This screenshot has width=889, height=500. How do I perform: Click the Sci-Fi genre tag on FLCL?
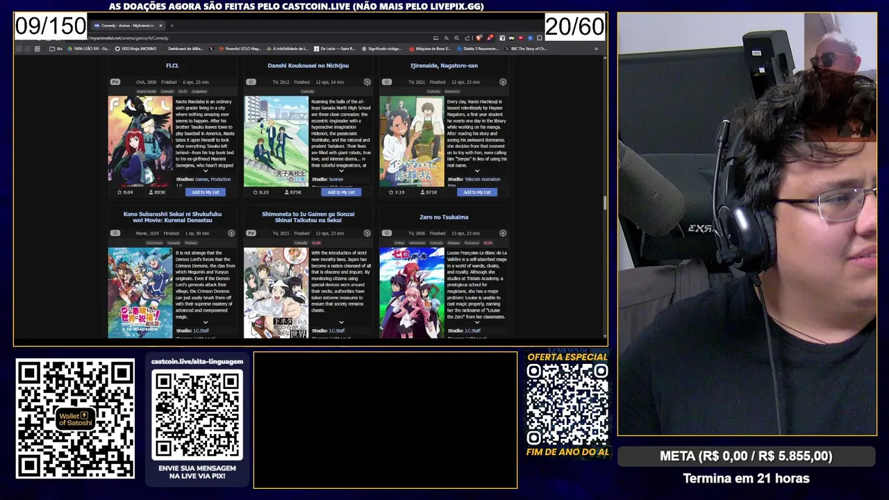(183, 91)
